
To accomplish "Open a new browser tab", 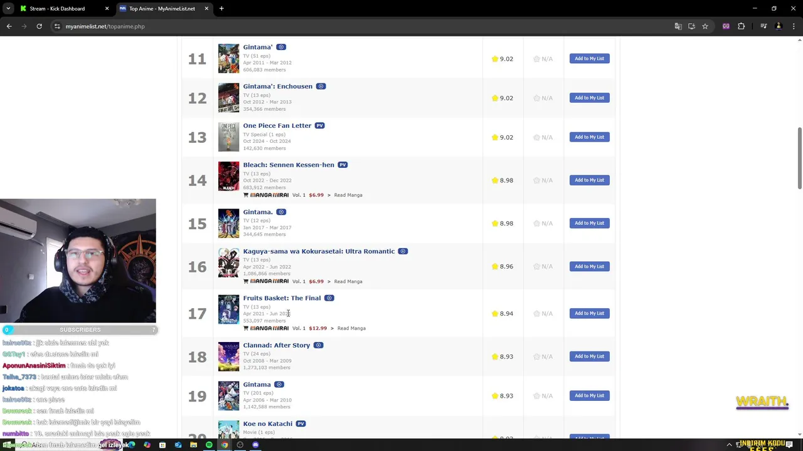I will (x=221, y=9).
